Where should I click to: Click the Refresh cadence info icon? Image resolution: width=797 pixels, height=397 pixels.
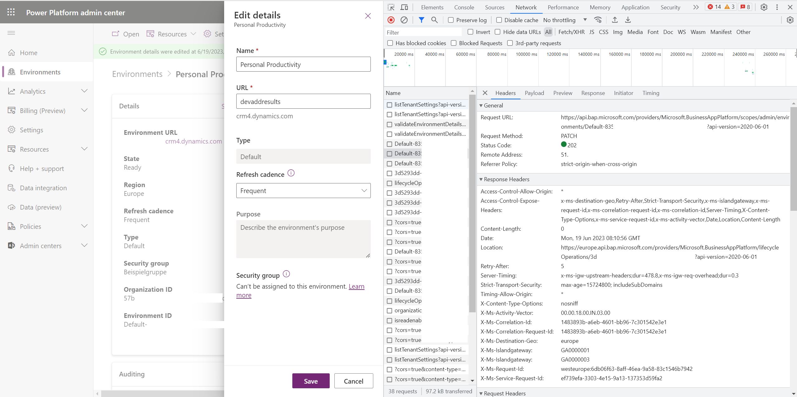point(291,173)
